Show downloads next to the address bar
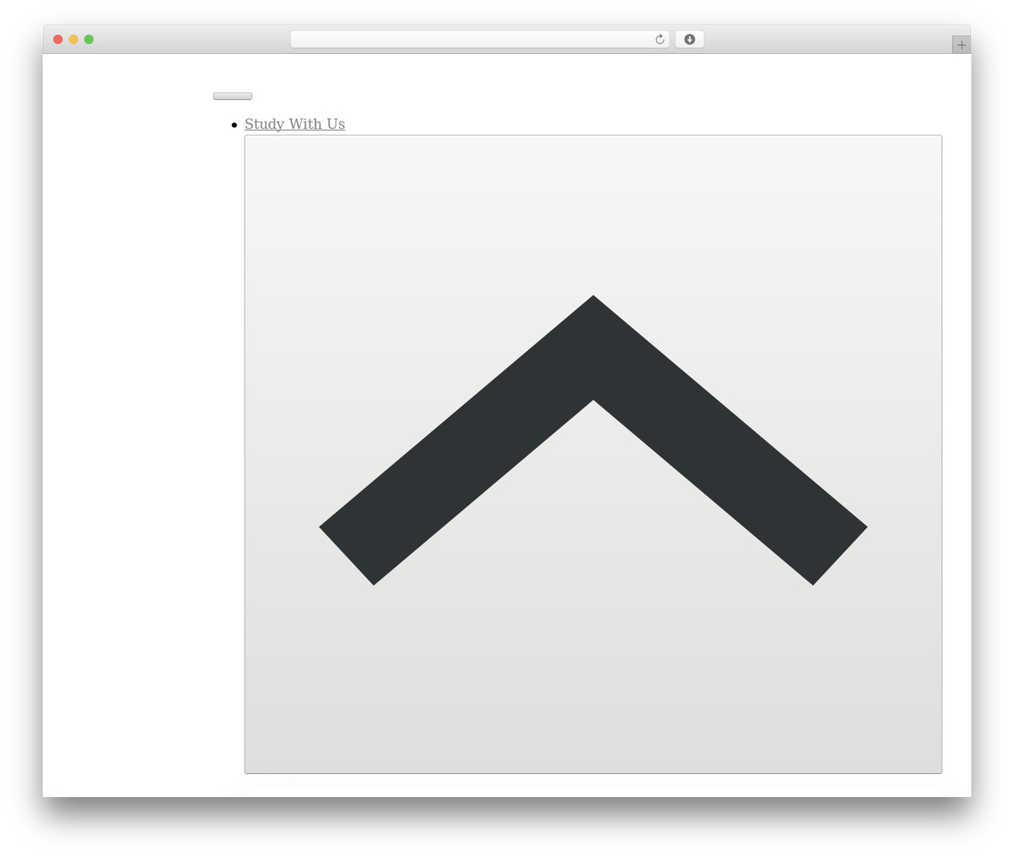Viewport: 1014px width, 858px height. click(689, 40)
